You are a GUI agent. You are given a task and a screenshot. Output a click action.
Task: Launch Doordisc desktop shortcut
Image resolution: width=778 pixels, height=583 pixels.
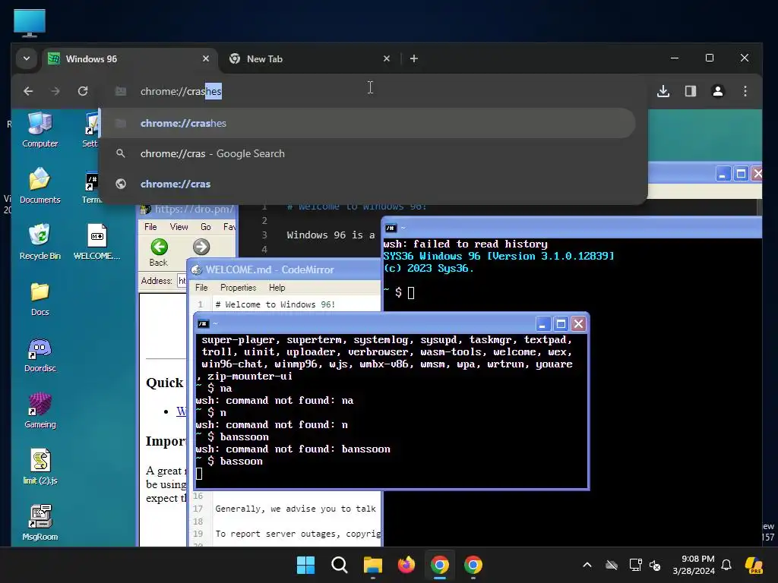click(x=40, y=355)
